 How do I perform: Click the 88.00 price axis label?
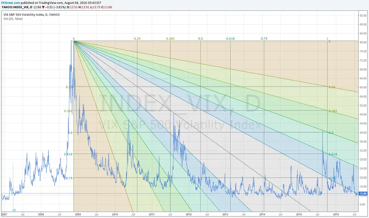point(363,24)
